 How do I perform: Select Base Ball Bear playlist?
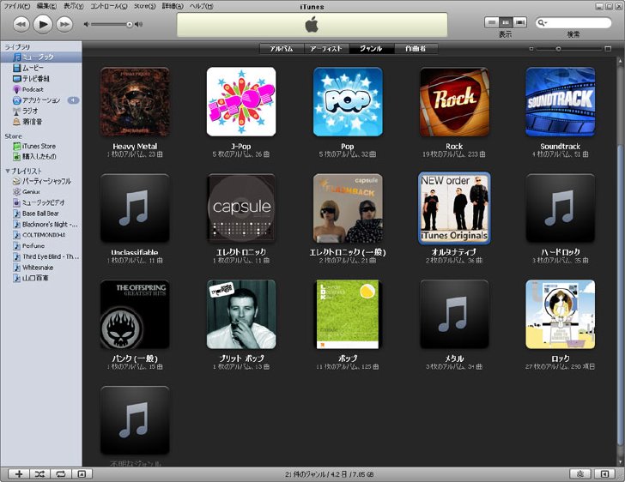[41, 214]
